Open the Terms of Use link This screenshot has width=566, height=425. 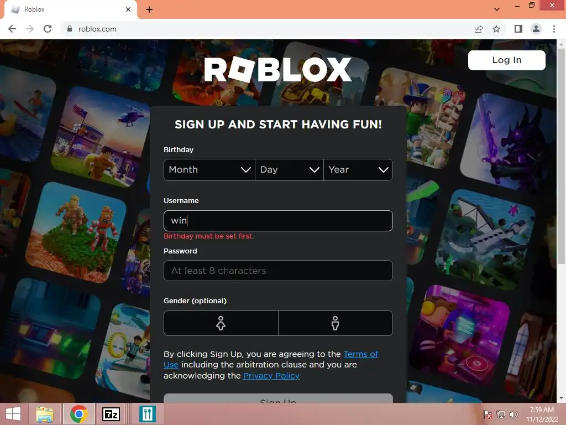[360, 354]
